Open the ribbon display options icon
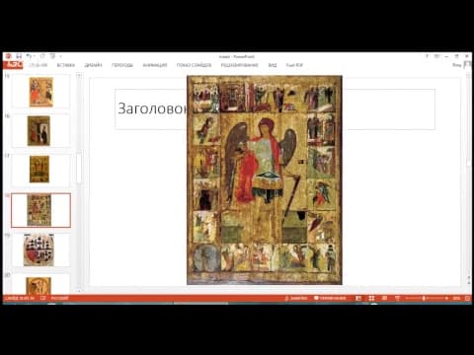 point(436,56)
